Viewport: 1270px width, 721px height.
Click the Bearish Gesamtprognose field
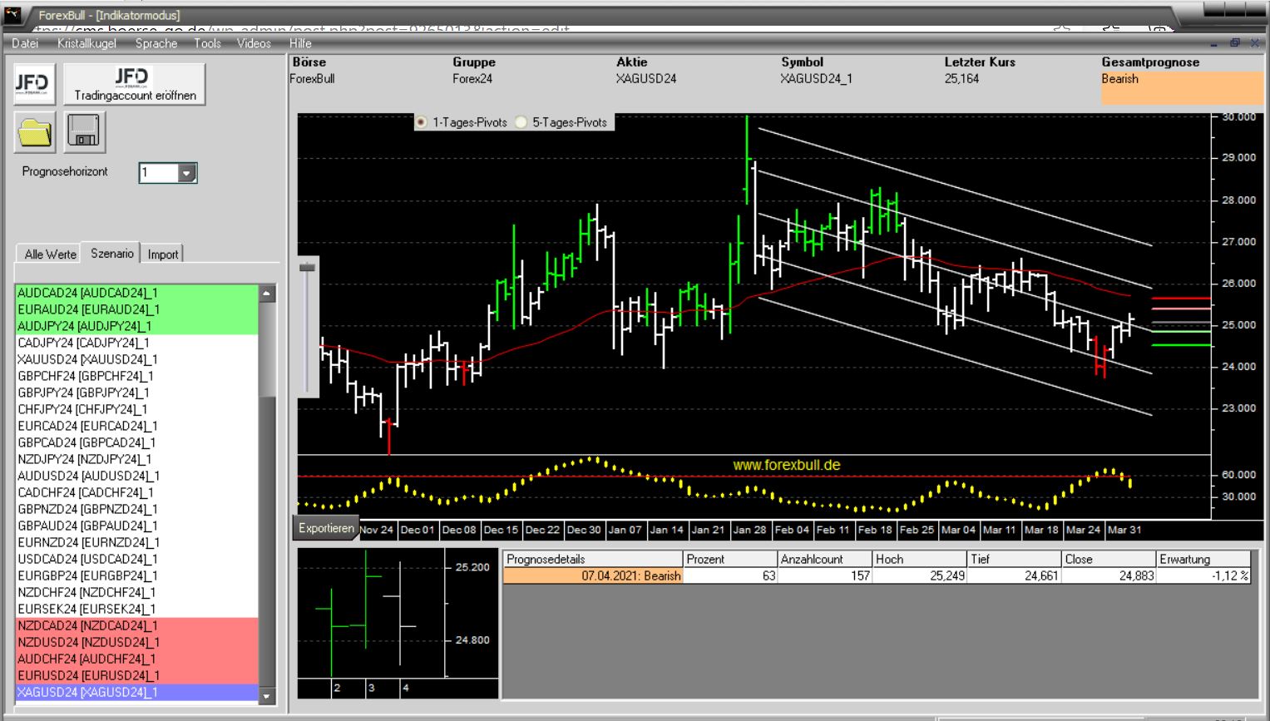tap(1181, 87)
